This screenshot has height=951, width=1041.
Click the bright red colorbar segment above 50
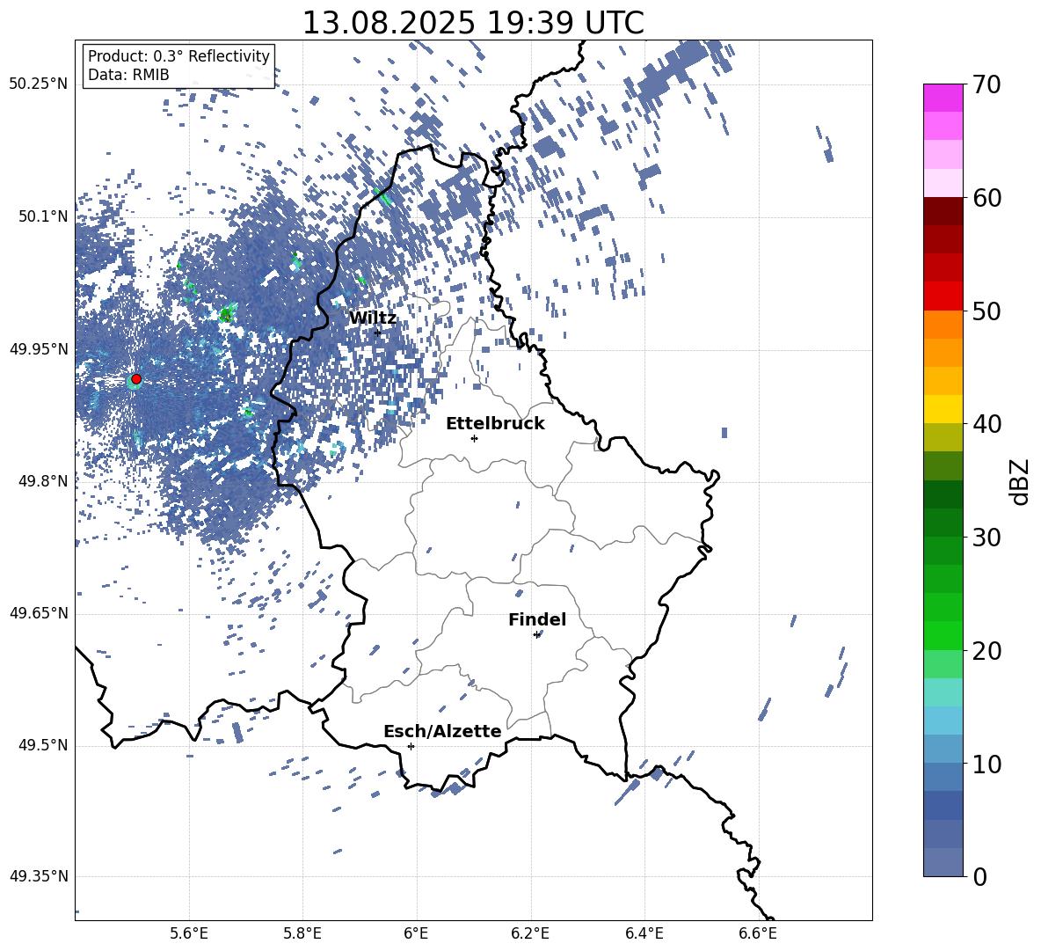point(943,296)
